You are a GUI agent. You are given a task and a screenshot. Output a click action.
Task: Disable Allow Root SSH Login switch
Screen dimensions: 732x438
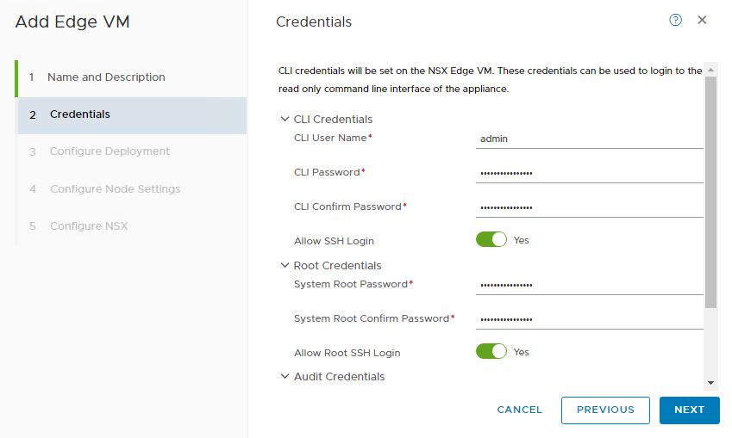491,352
